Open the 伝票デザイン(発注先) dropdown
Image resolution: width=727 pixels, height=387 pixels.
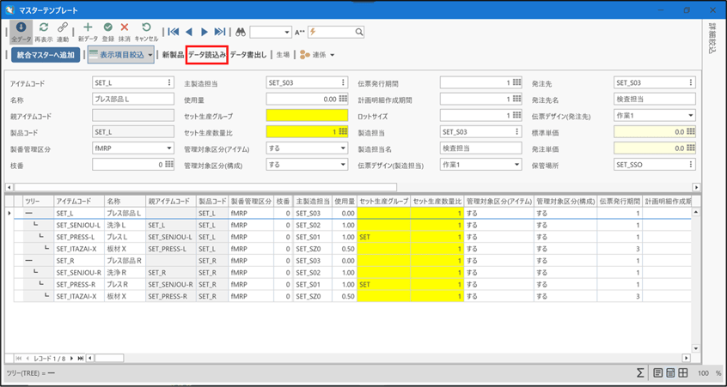pos(691,116)
